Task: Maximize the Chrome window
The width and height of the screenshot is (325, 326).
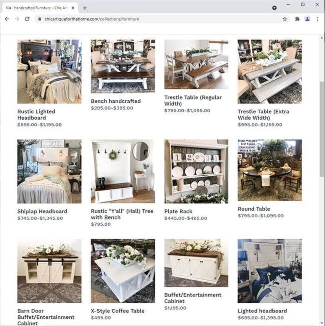Action: click(303, 5)
